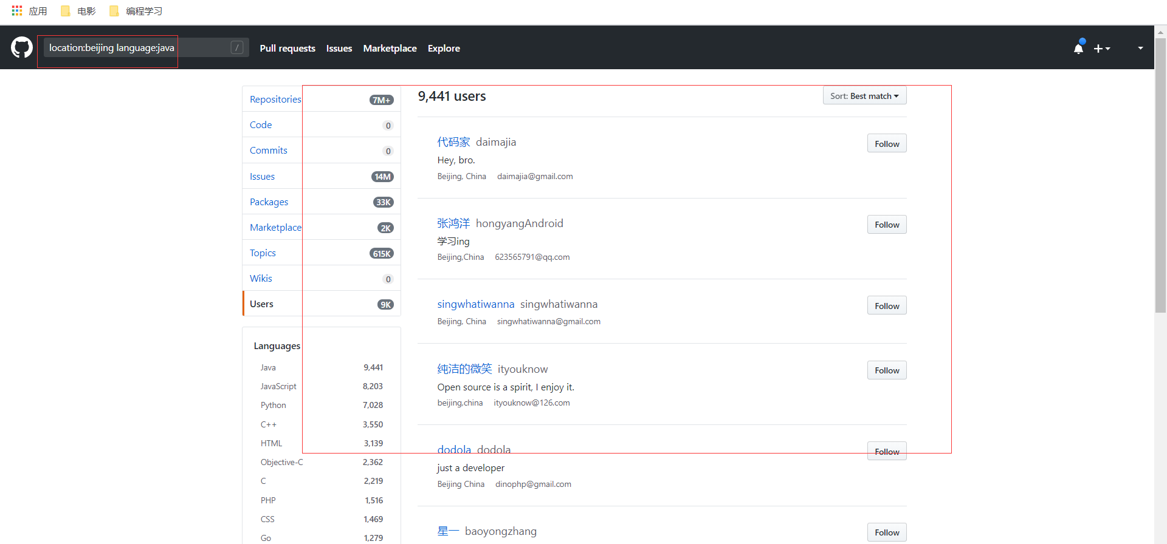
Task: Click the Languages section heading
Action: tap(277, 346)
